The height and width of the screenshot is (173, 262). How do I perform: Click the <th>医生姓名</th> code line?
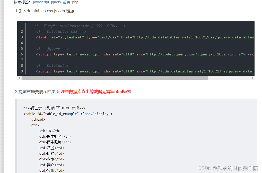coord(56,136)
